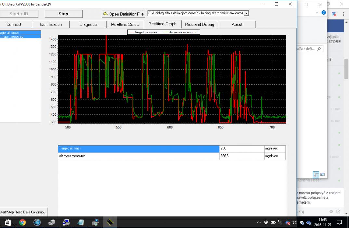Collapse the Explorer ribbon with the chevron

pyautogui.click(x=317, y=13)
